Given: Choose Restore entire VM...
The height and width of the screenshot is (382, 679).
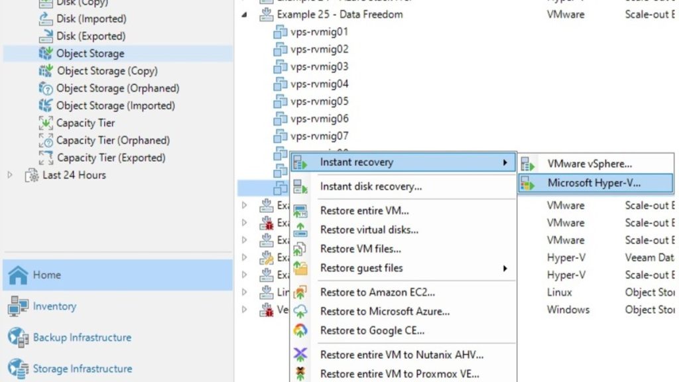Looking at the screenshot, I should (x=404, y=211).
